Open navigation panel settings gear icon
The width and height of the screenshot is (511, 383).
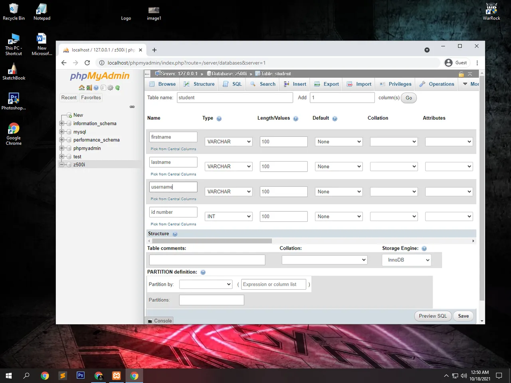tap(110, 88)
